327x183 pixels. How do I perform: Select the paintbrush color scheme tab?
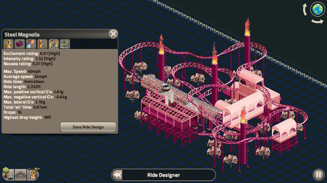pyautogui.click(x=42, y=44)
